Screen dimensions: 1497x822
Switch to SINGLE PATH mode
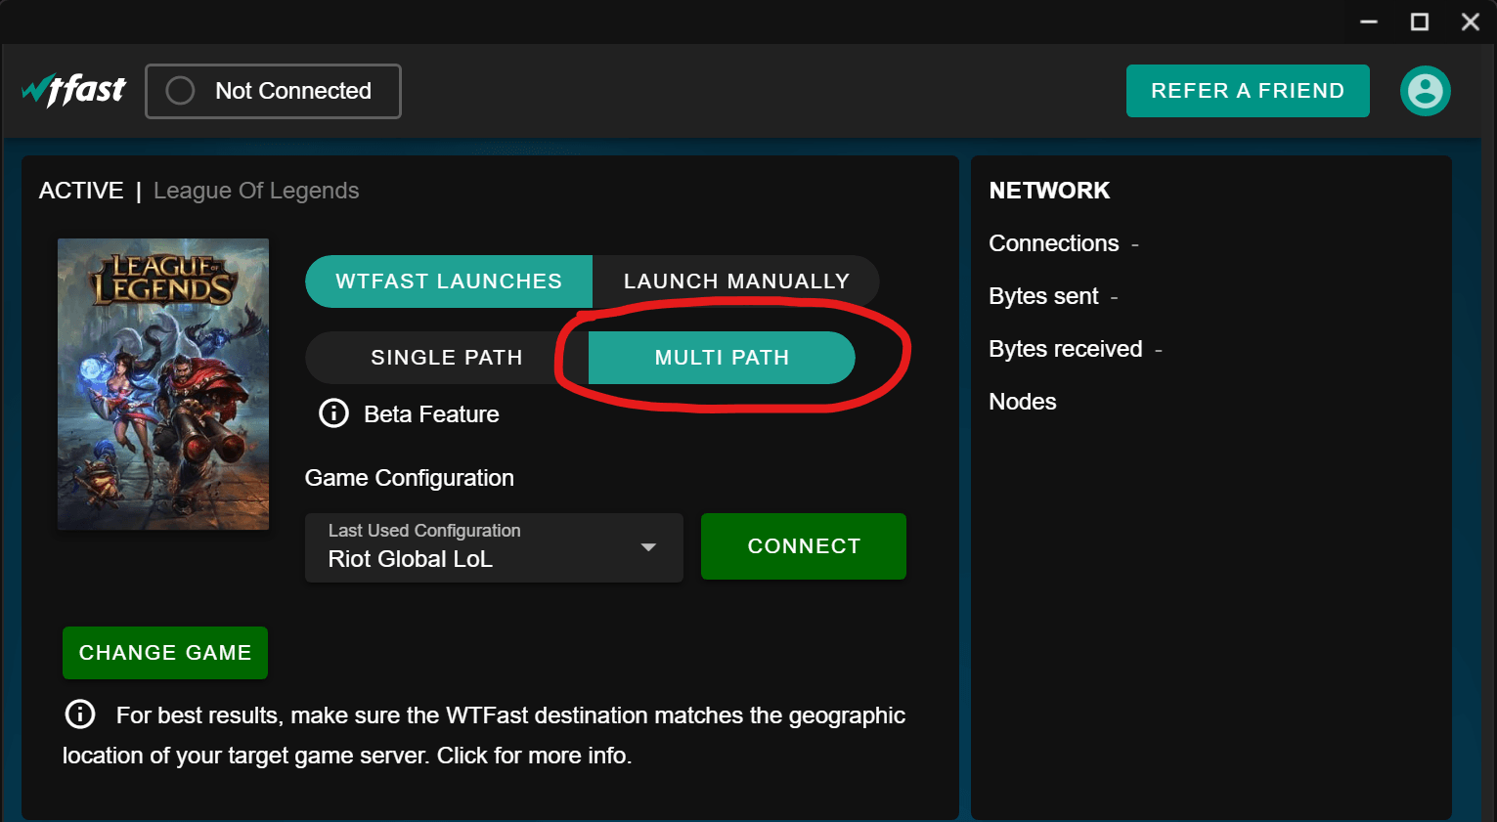coord(446,358)
